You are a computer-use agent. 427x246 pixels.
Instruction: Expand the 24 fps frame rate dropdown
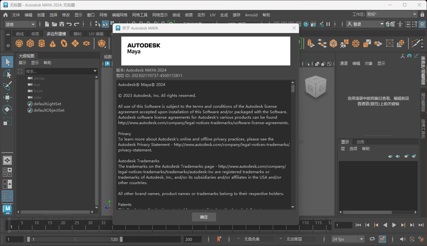pyautogui.click(x=348, y=239)
